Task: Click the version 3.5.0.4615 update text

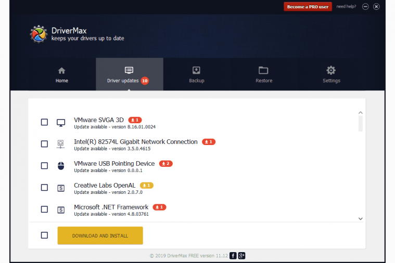Action: (112, 149)
